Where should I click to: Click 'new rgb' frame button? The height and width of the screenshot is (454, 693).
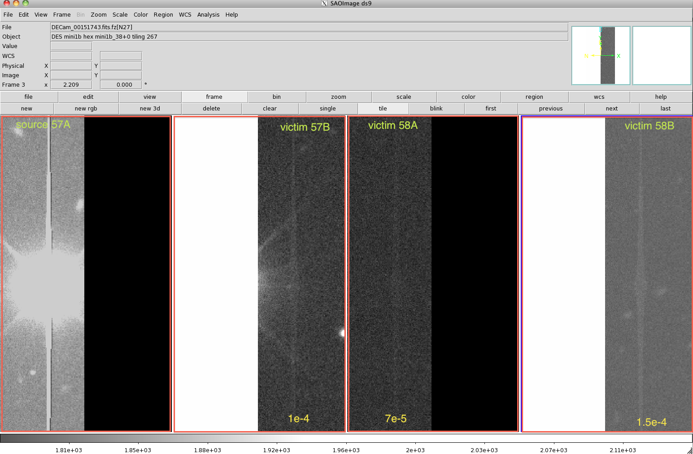point(86,109)
